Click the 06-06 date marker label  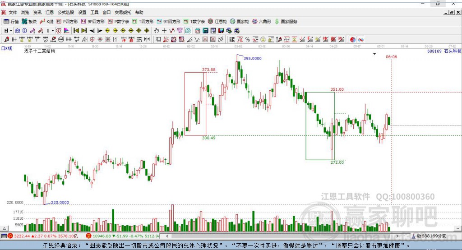[x=391, y=57]
